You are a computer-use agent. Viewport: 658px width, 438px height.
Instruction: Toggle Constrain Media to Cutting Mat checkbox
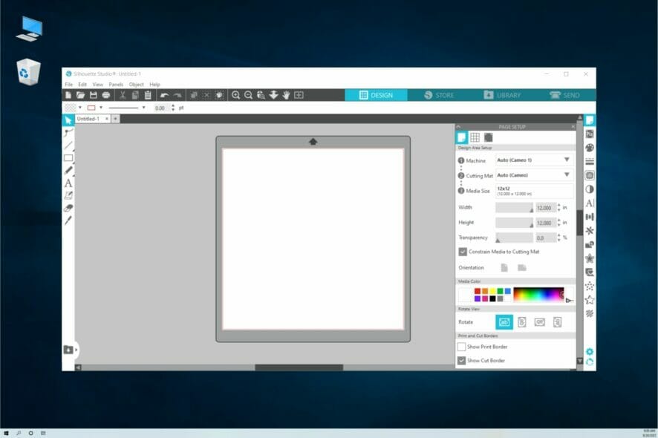(x=463, y=252)
